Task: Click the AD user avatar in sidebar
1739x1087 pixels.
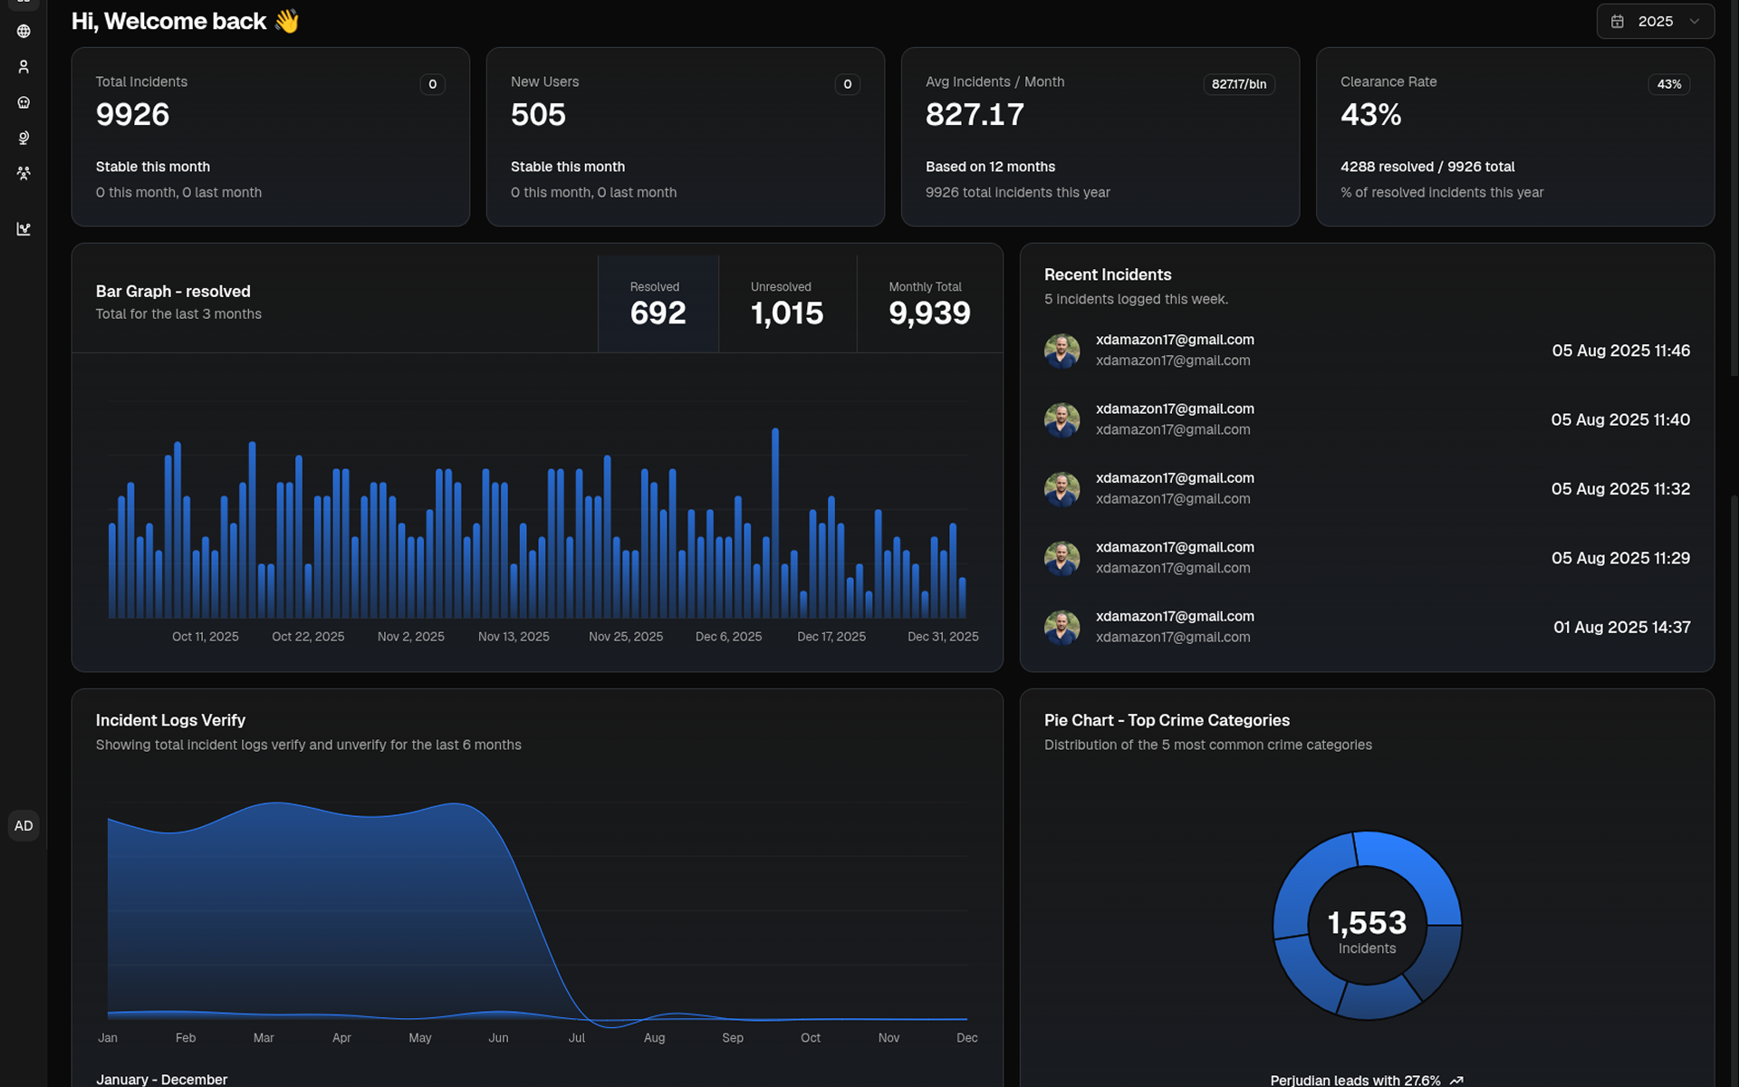Action: (24, 826)
